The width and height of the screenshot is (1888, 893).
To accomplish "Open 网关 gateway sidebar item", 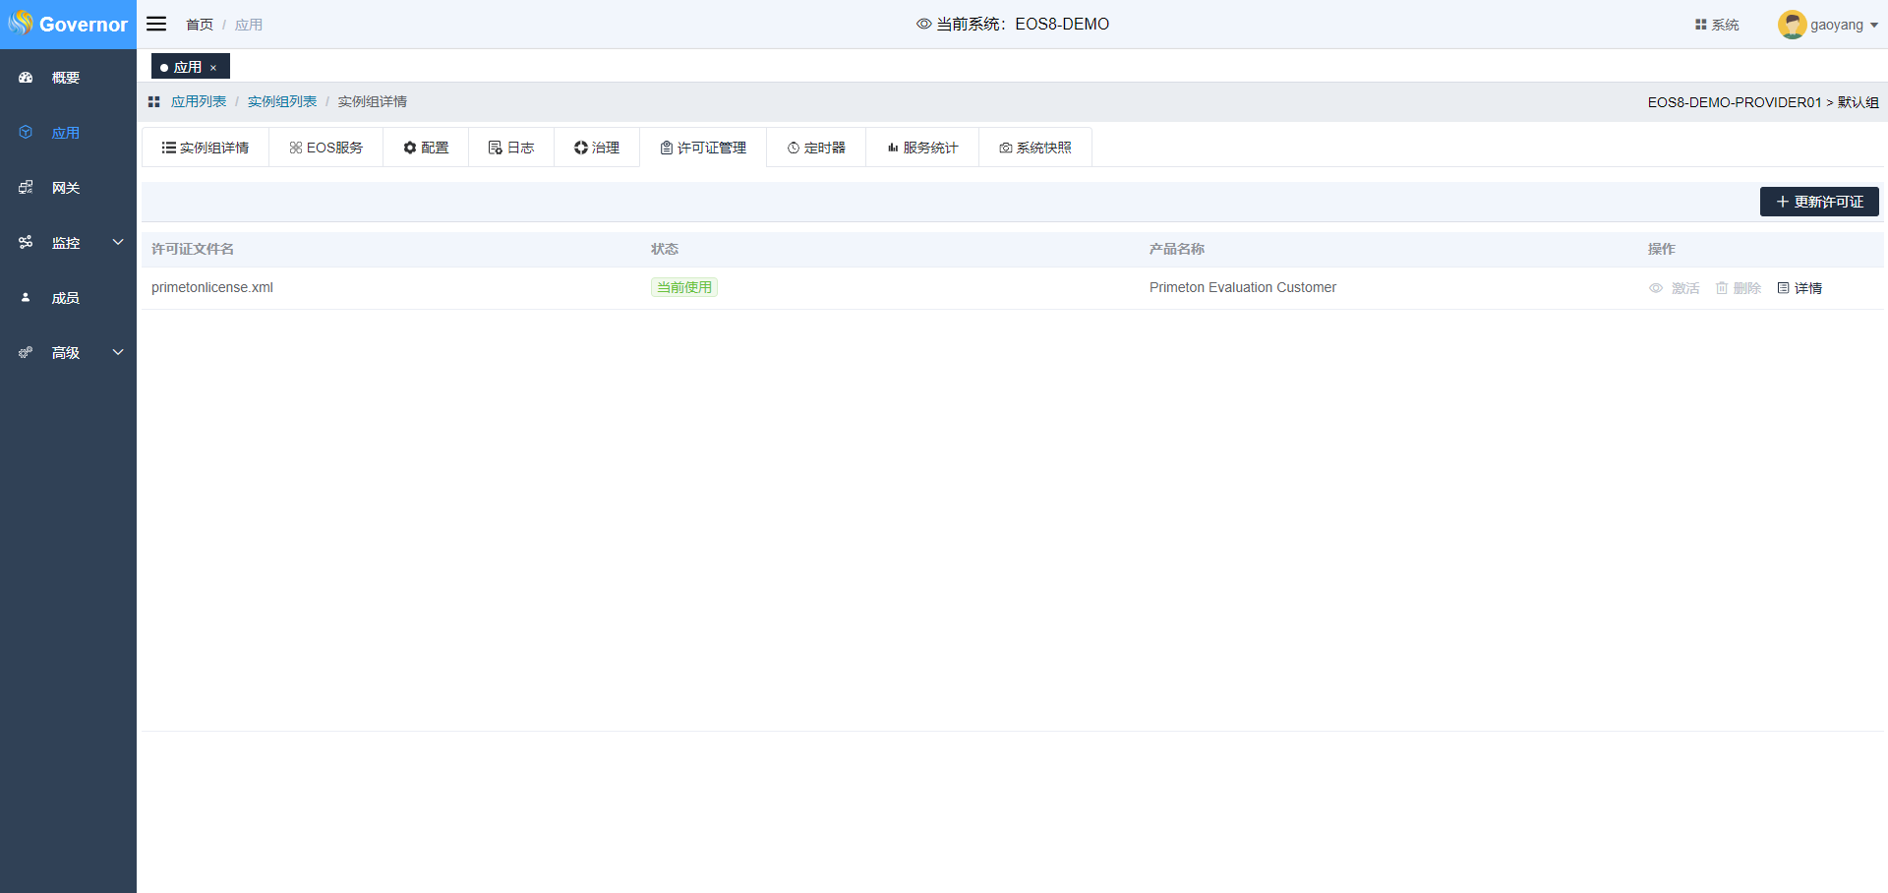I will [x=66, y=188].
